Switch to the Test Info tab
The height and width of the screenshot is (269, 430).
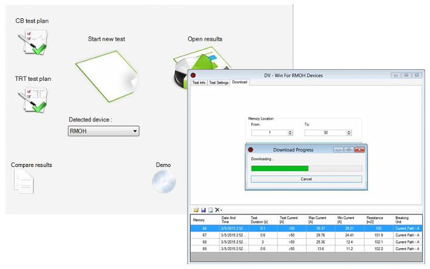tap(199, 82)
